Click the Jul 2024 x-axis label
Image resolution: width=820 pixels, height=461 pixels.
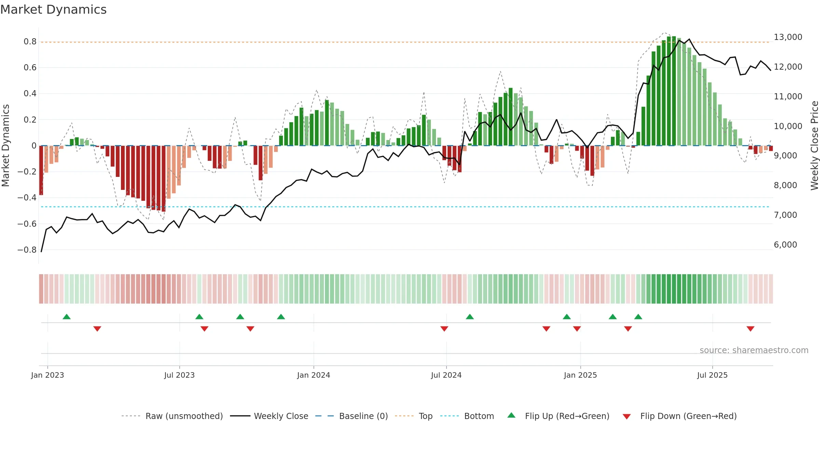tap(446, 375)
